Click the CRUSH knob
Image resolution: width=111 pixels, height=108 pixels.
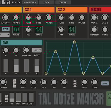(x=3, y=82)
